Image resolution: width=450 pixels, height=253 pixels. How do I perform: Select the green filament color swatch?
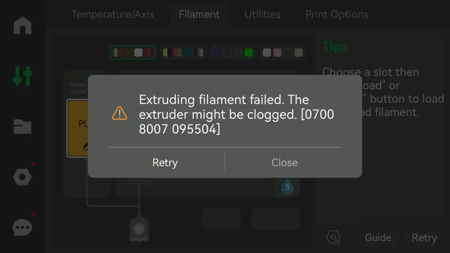[x=249, y=52]
